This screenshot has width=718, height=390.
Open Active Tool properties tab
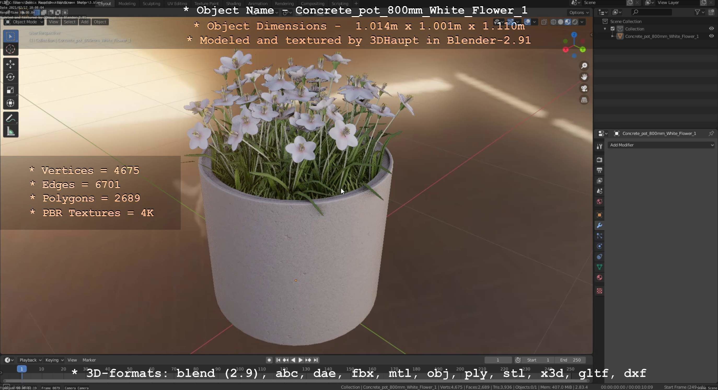(x=599, y=146)
